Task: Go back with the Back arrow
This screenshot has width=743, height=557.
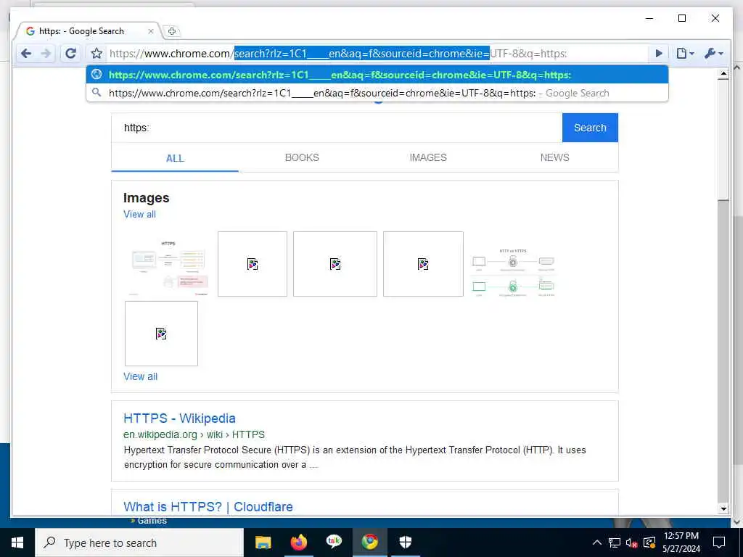Action: (26, 54)
